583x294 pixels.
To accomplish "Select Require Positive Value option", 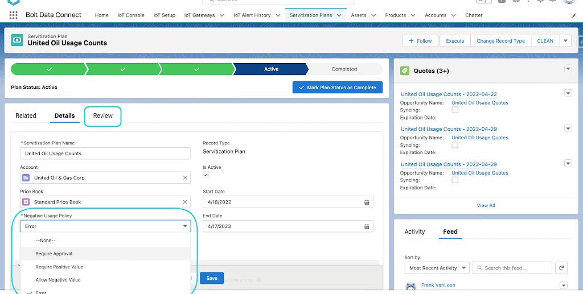I will 105,267.
